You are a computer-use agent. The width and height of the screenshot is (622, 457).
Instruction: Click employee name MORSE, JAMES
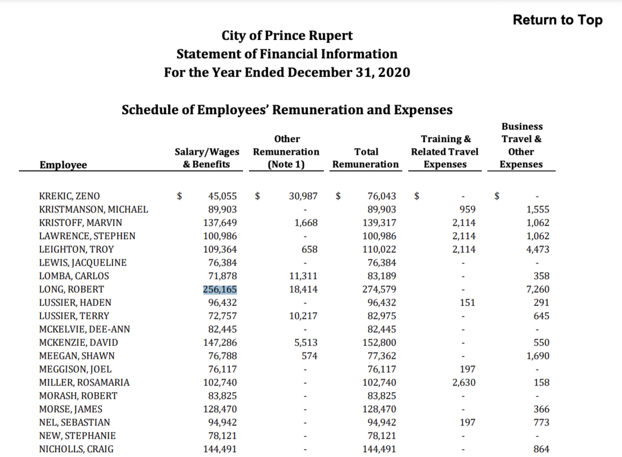click(70, 409)
